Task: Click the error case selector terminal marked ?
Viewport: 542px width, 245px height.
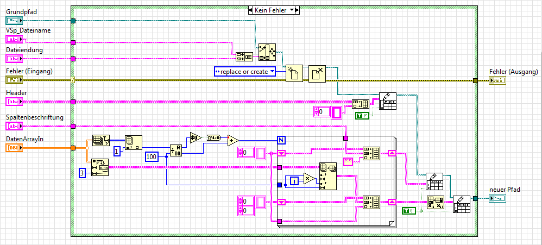Action: tap(73, 80)
